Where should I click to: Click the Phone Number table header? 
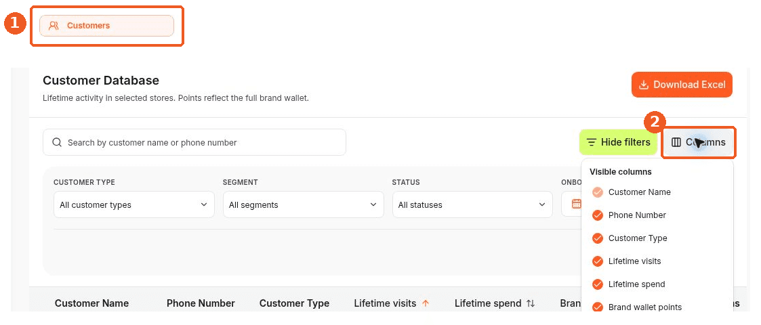click(x=201, y=303)
